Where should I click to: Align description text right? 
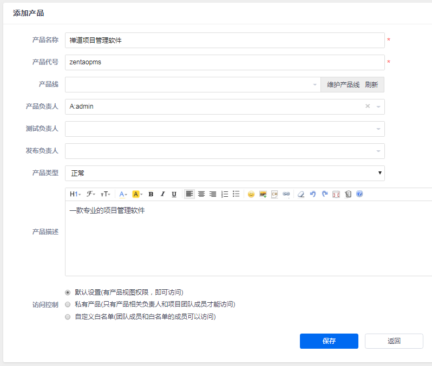tap(213, 194)
